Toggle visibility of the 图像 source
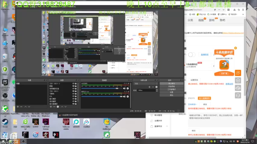 coord(74,86)
